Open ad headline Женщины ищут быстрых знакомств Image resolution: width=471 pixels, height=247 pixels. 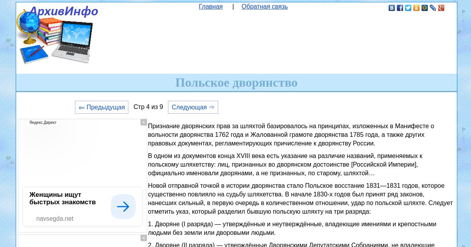63,198
